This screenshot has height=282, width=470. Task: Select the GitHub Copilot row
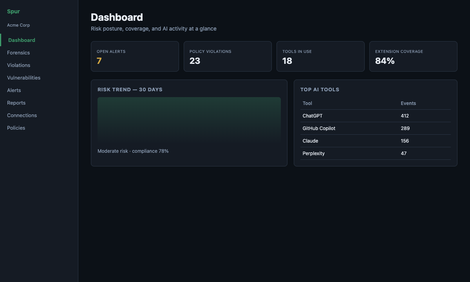click(376, 128)
